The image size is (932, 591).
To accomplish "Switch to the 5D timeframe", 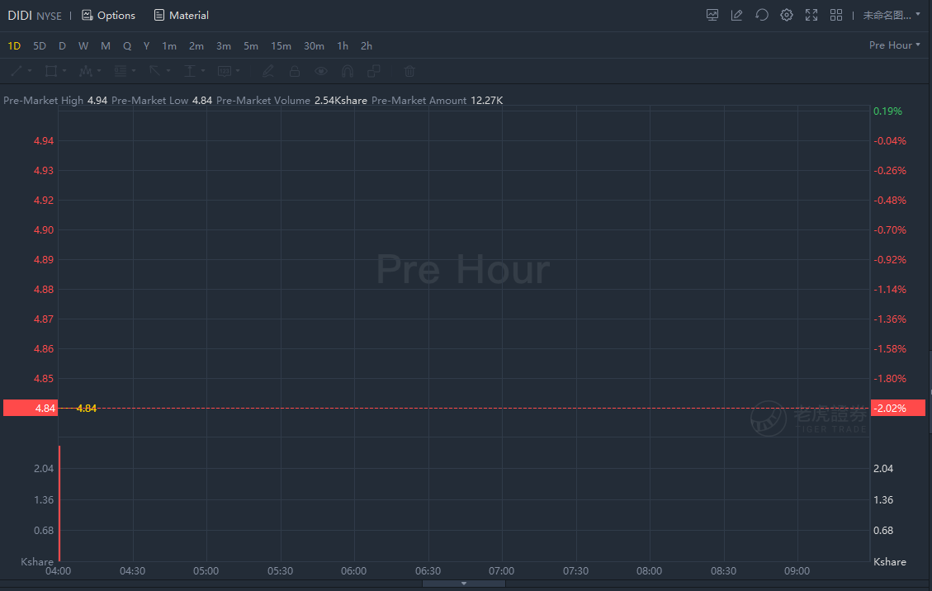I will 40,45.
